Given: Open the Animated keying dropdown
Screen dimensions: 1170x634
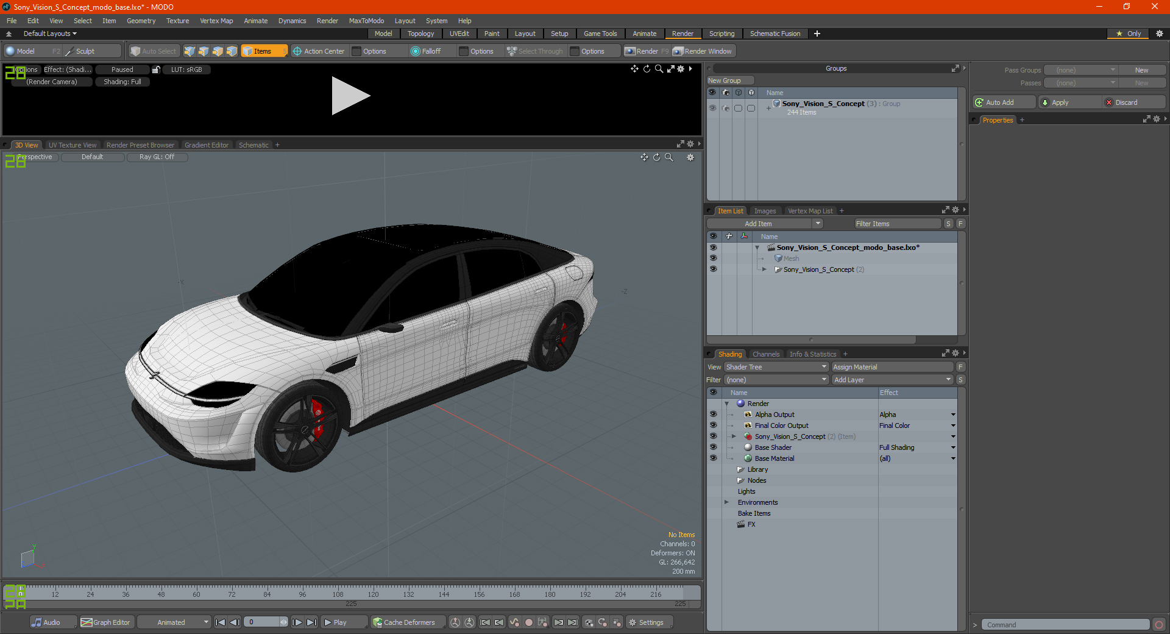Looking at the screenshot, I should click(x=174, y=622).
